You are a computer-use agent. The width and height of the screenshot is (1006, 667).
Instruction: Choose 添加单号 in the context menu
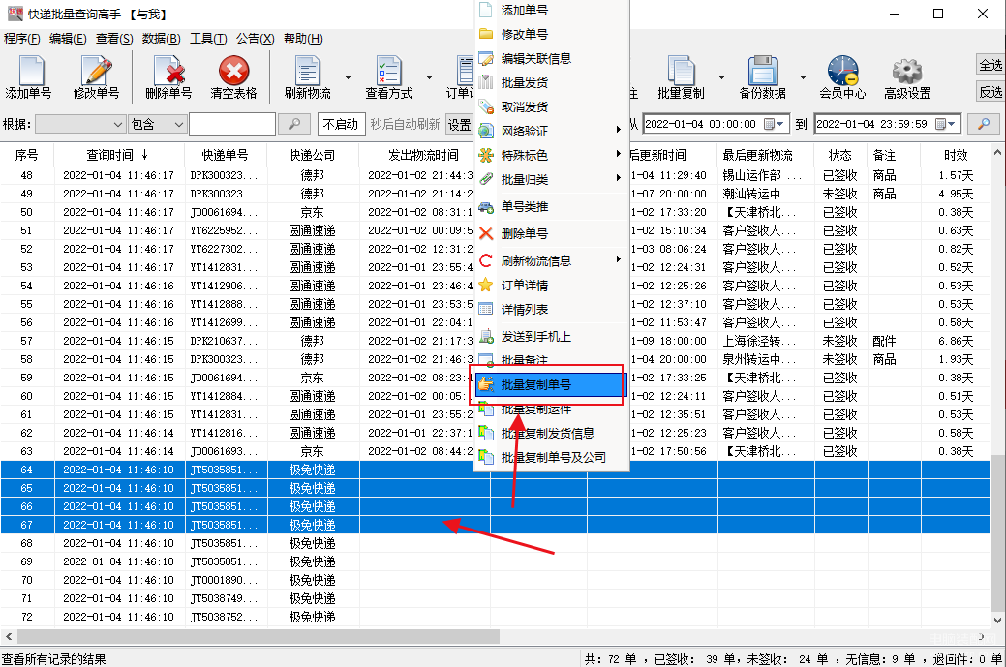pos(552,11)
